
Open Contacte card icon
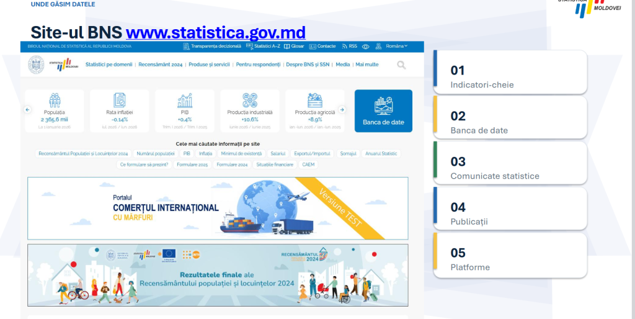[313, 47]
